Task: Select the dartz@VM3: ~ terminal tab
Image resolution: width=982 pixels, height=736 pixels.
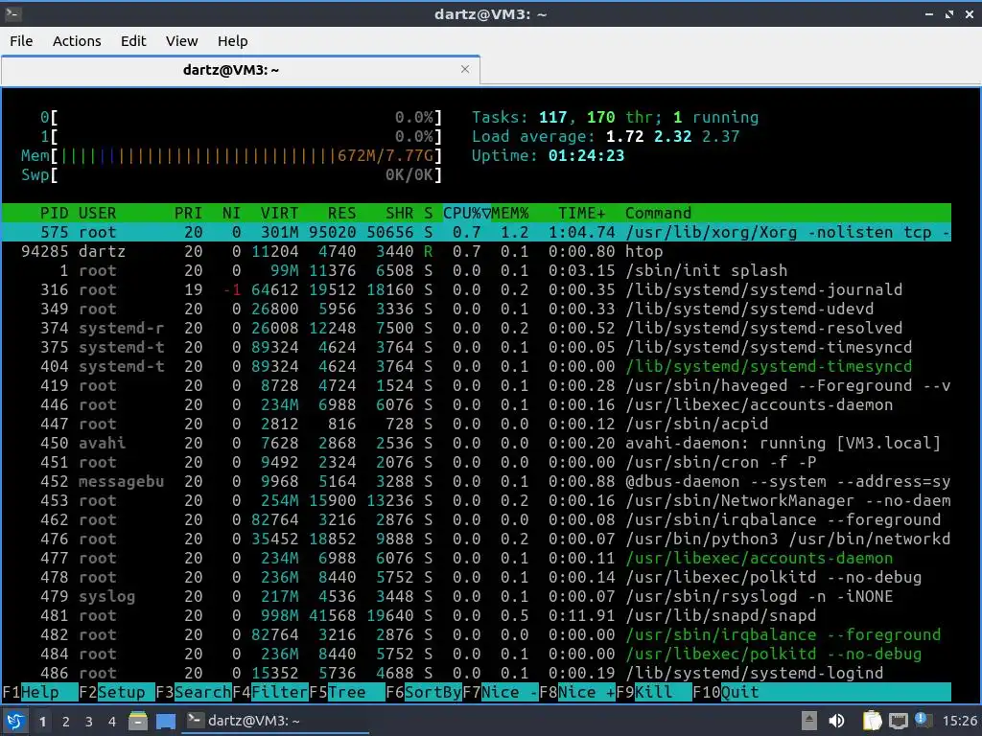Action: (241, 69)
